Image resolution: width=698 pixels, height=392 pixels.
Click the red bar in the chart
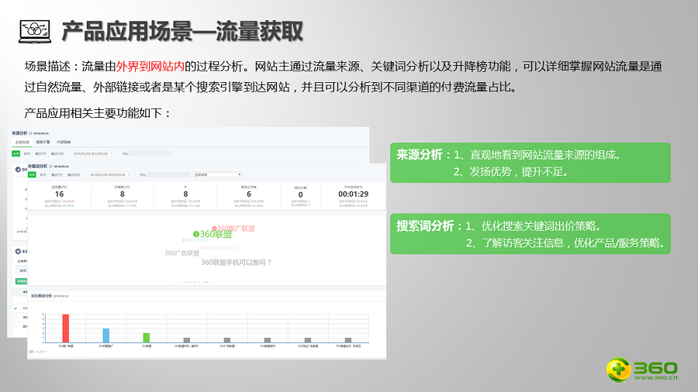coord(66,328)
